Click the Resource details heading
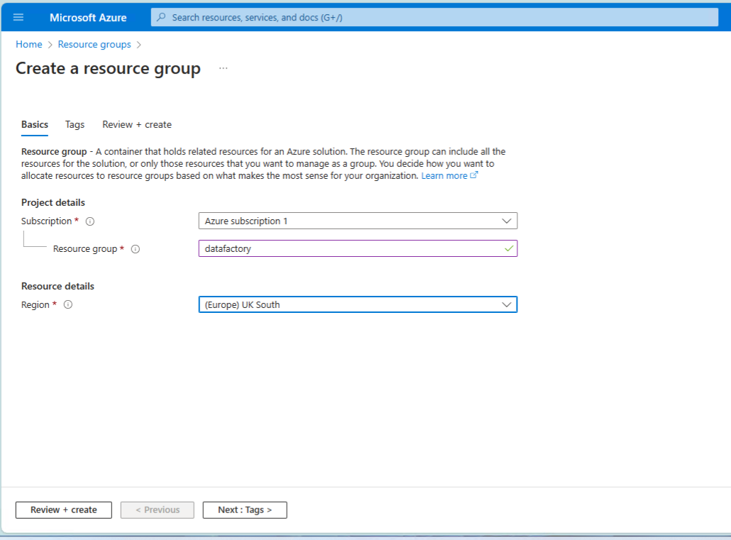Image resolution: width=731 pixels, height=540 pixels. point(57,287)
